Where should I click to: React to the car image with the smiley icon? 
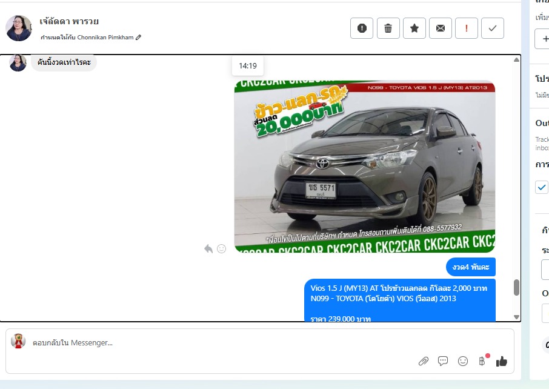point(221,248)
